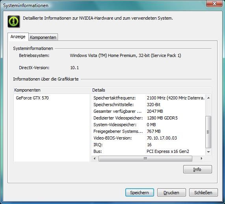Click the details list scroll-down arrow
The width and height of the screenshot is (225, 204).
tap(208, 152)
